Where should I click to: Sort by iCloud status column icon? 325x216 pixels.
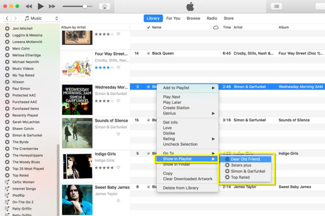[x=216, y=27]
